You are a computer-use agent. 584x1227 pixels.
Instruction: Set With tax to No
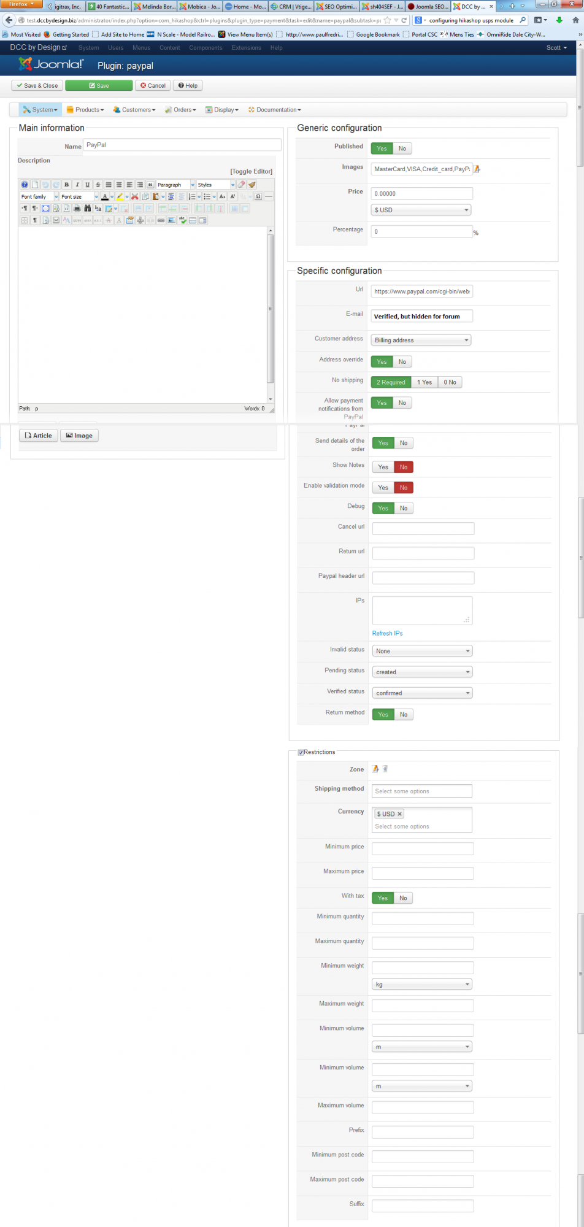(x=403, y=898)
